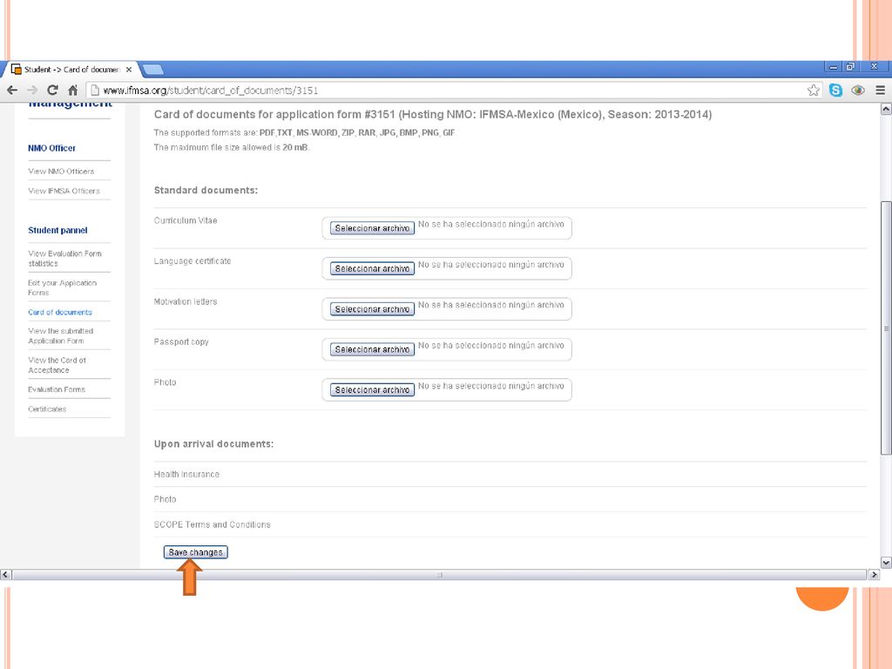This screenshot has height=669, width=892.
Task: Open the browser home page icon
Action: coord(73,90)
